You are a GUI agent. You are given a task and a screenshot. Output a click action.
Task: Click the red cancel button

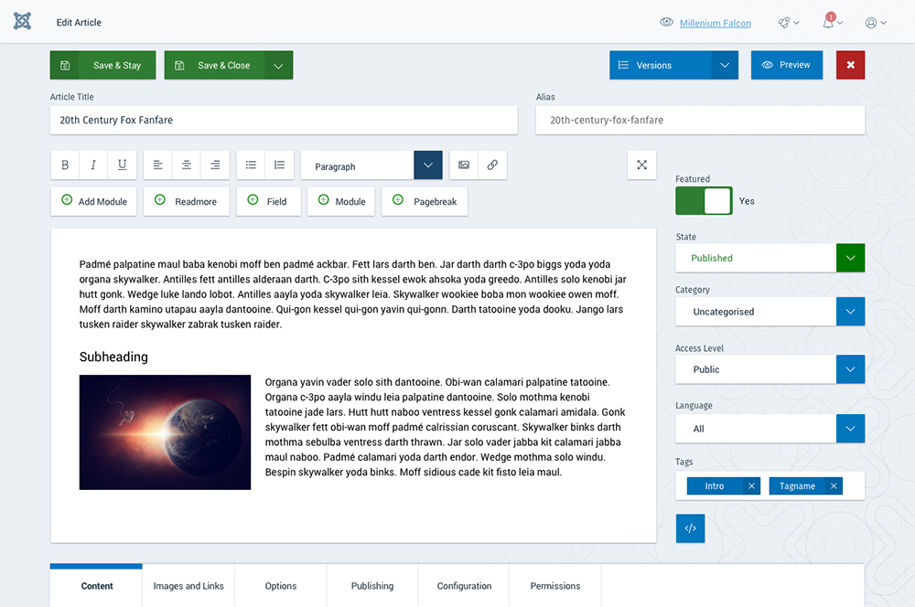pos(851,65)
